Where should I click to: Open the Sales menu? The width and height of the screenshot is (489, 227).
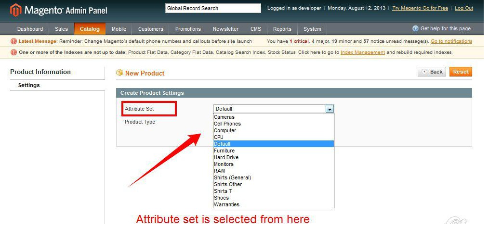click(x=62, y=29)
